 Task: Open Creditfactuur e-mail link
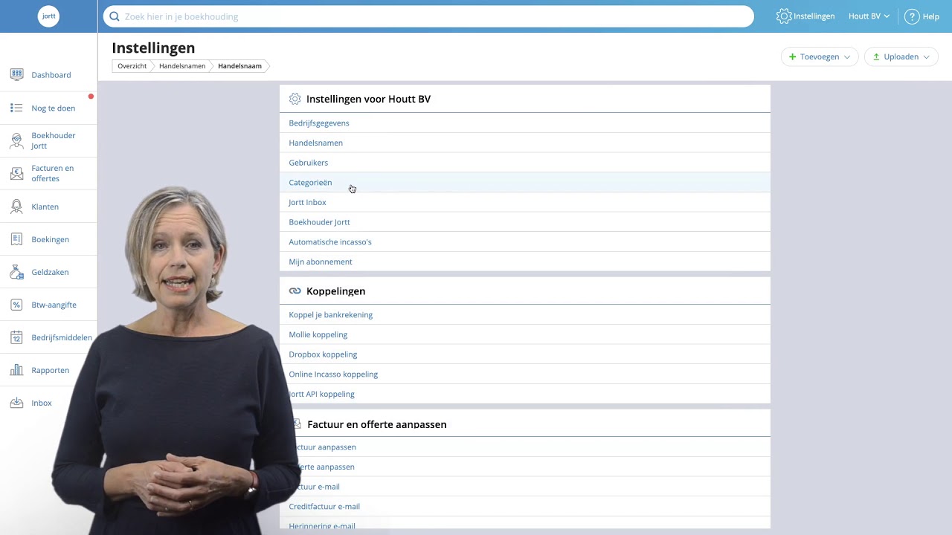pyautogui.click(x=324, y=506)
